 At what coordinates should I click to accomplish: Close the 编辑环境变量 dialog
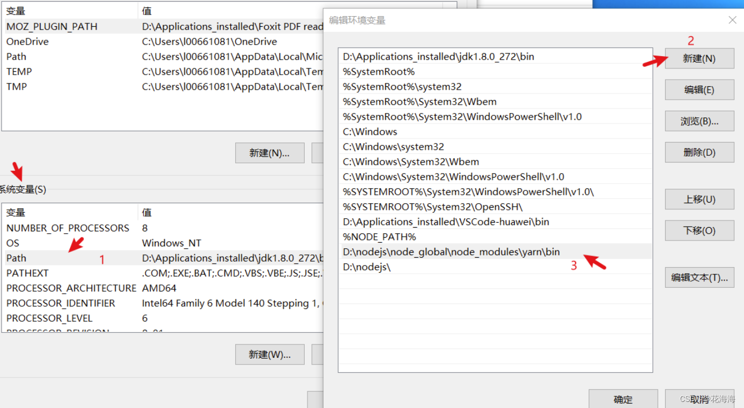(732, 20)
